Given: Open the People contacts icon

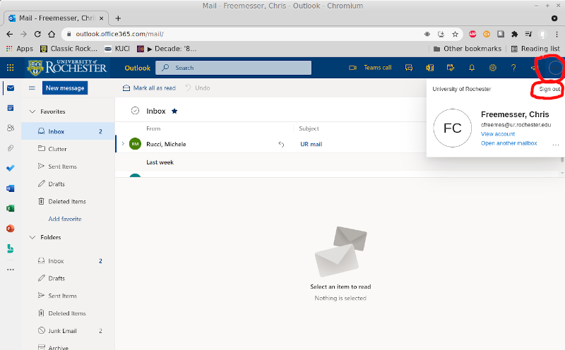Looking at the screenshot, I should [x=10, y=128].
